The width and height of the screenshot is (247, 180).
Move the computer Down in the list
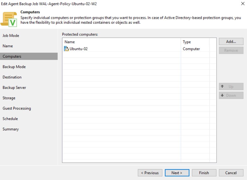coord(231,95)
